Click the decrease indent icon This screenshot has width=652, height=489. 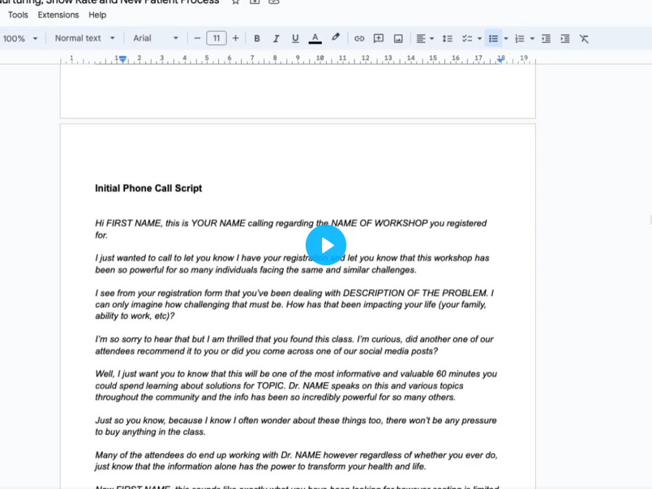point(546,38)
